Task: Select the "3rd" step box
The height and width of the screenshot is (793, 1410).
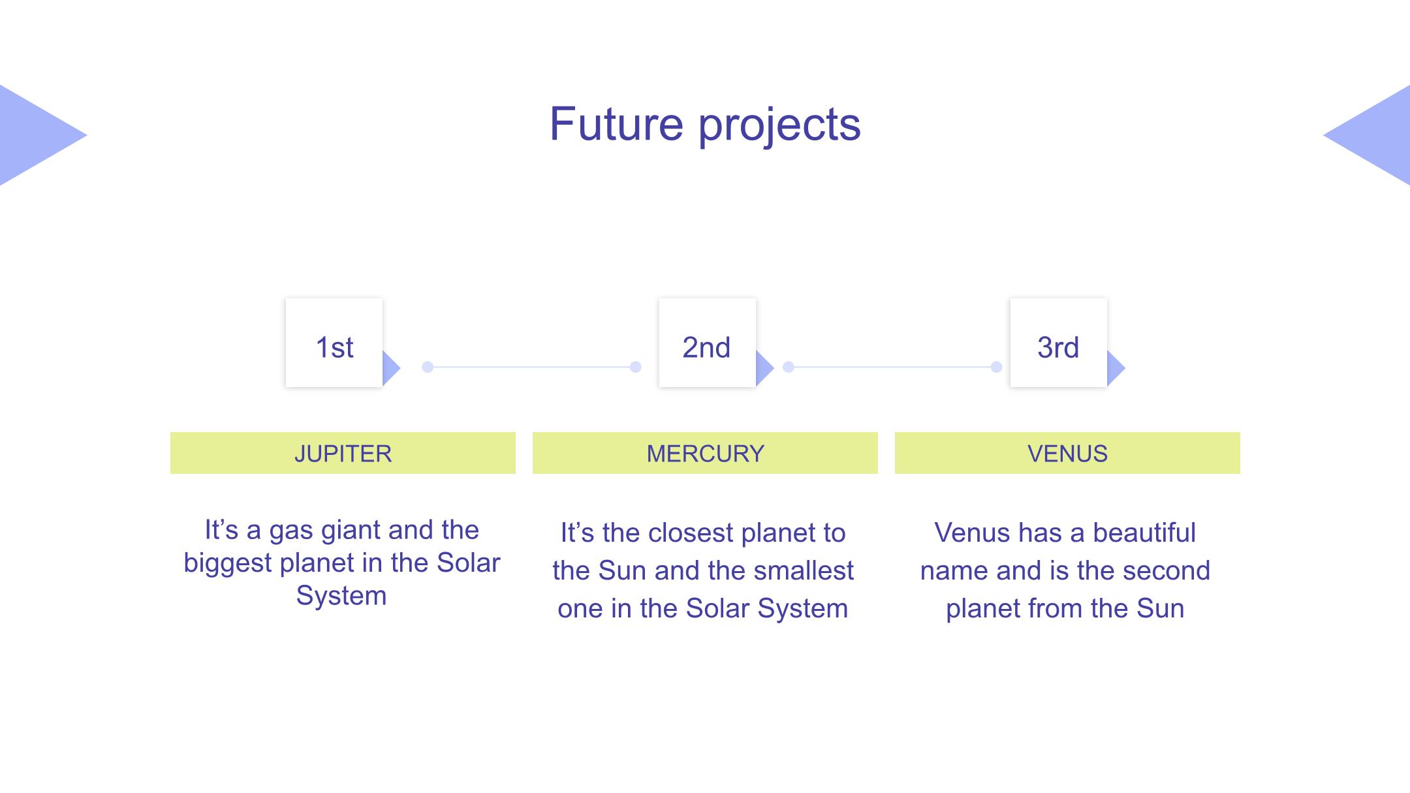Action: click(1058, 343)
